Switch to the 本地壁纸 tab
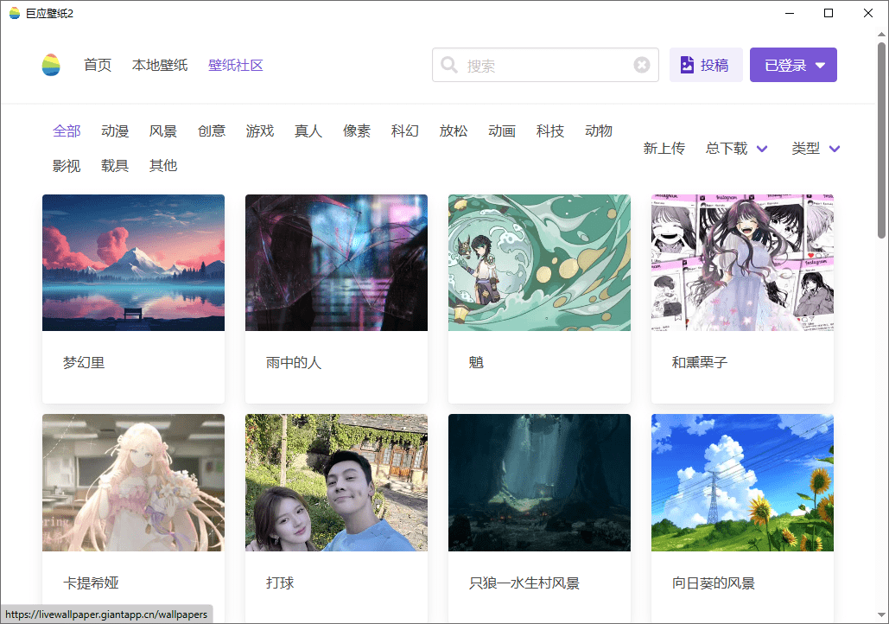This screenshot has height=624, width=889. (160, 64)
